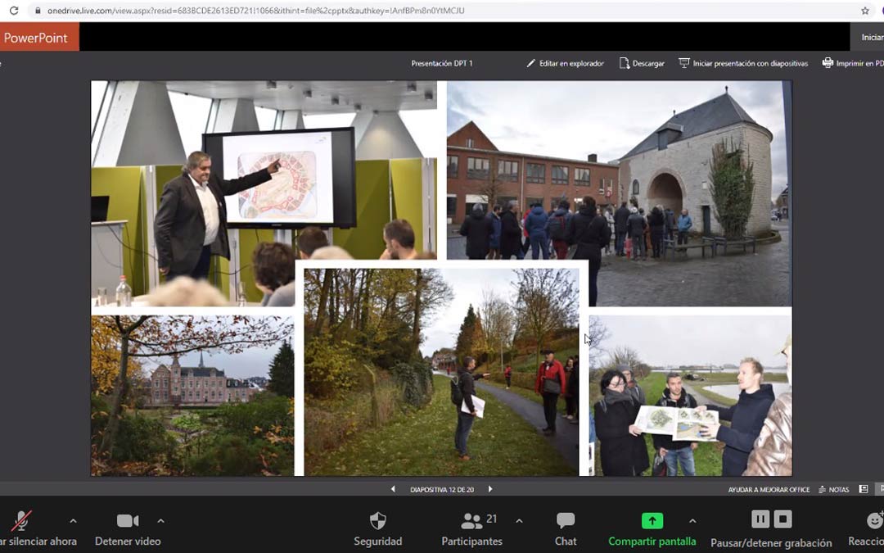Viewport: 884px width, 553px height.
Task: Click the park path discussion photo
Action: point(441,372)
